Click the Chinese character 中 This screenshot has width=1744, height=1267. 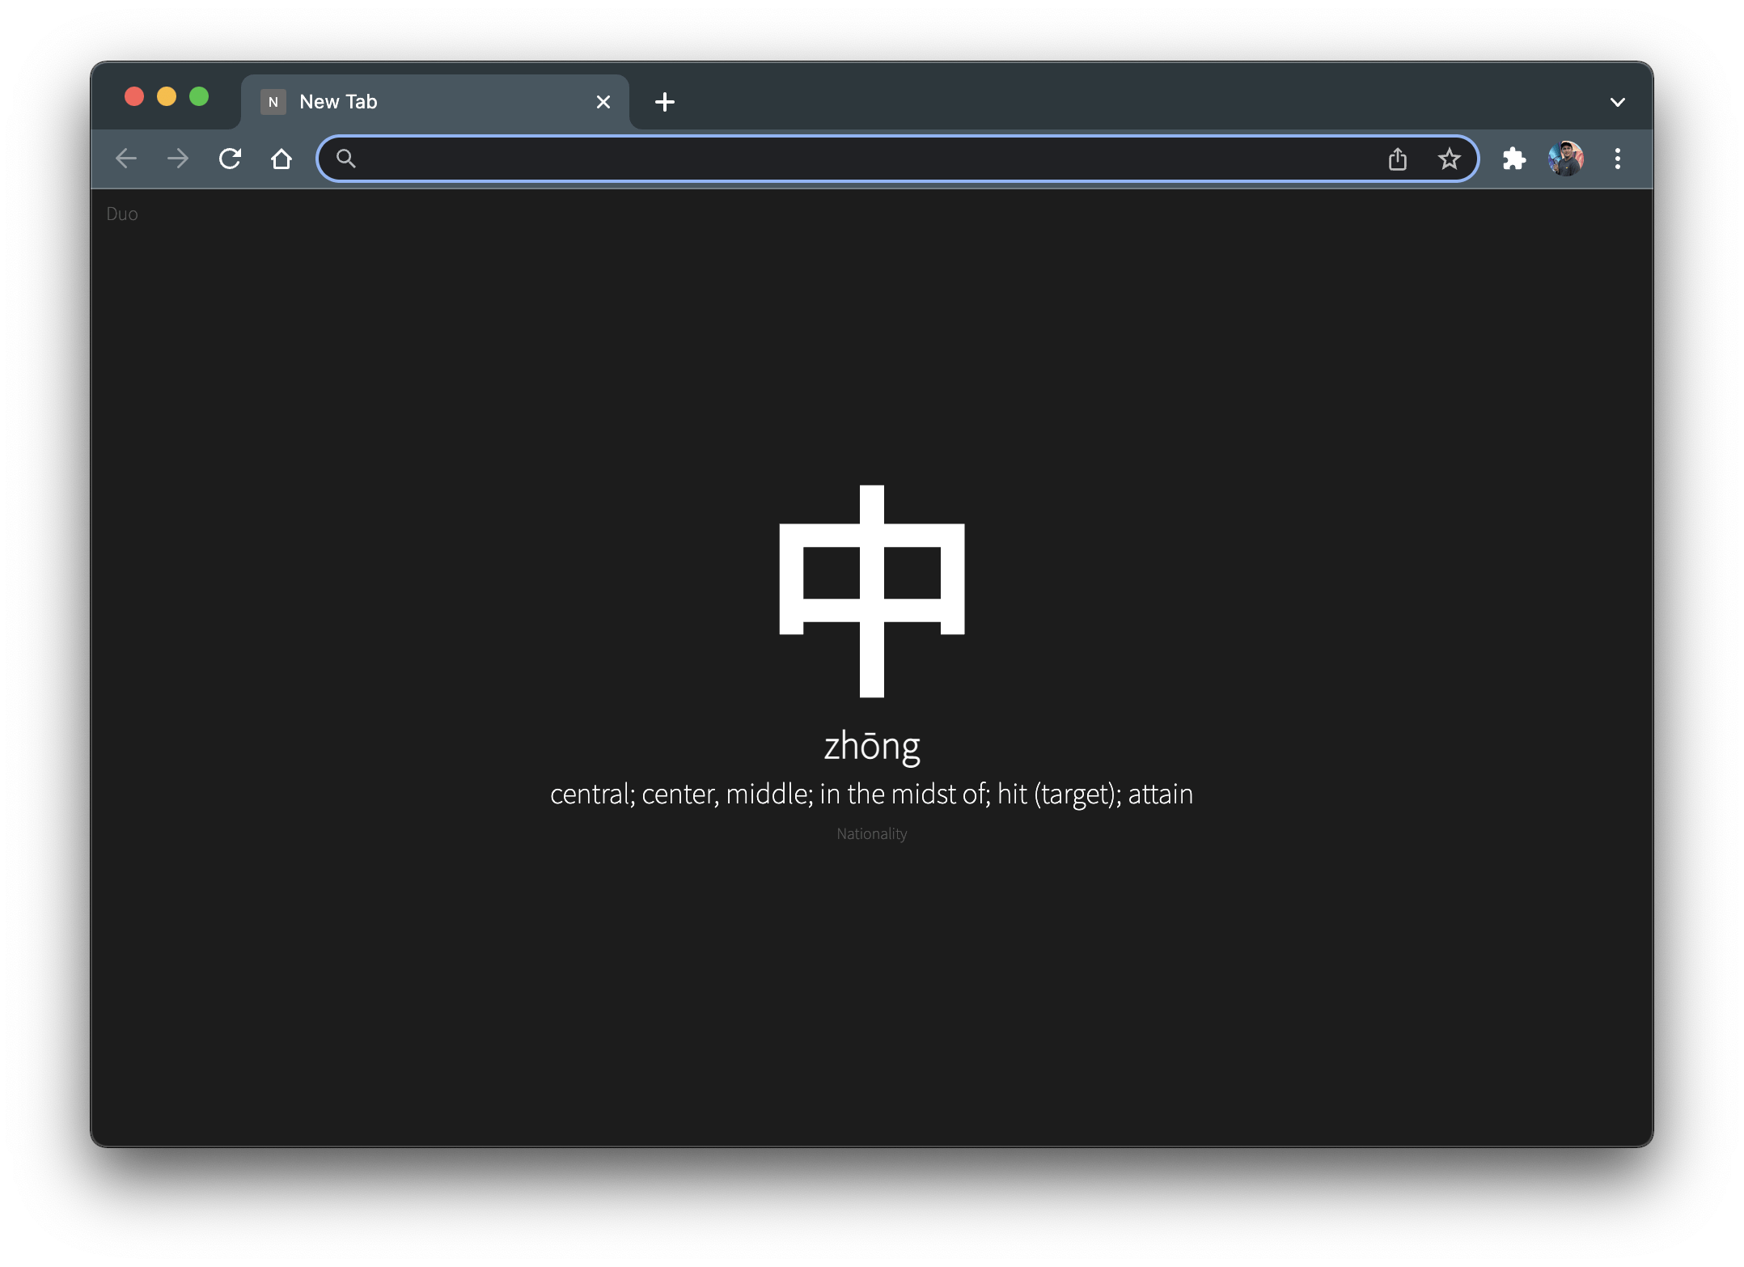[871, 591]
